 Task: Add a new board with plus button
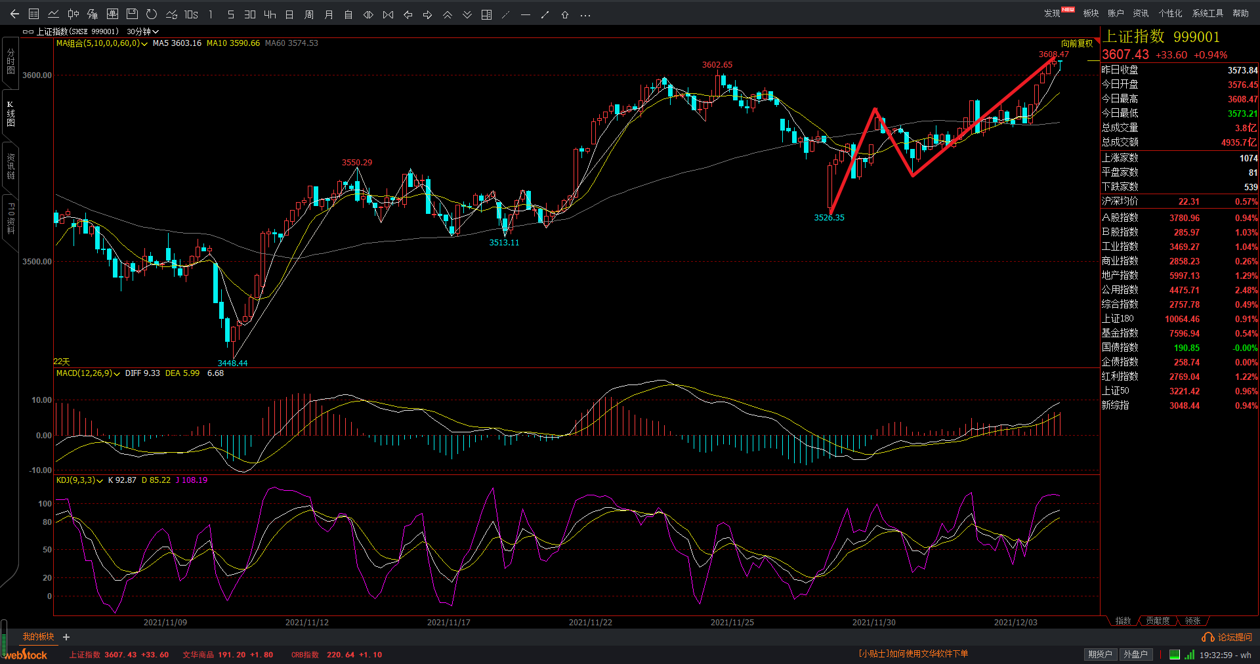click(x=66, y=637)
